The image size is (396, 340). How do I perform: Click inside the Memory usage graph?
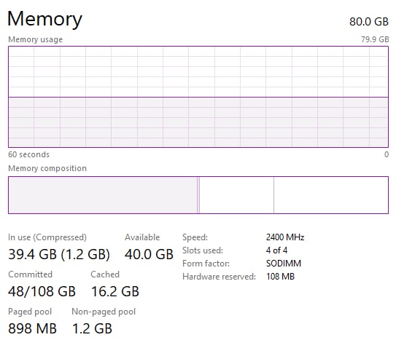(198, 97)
